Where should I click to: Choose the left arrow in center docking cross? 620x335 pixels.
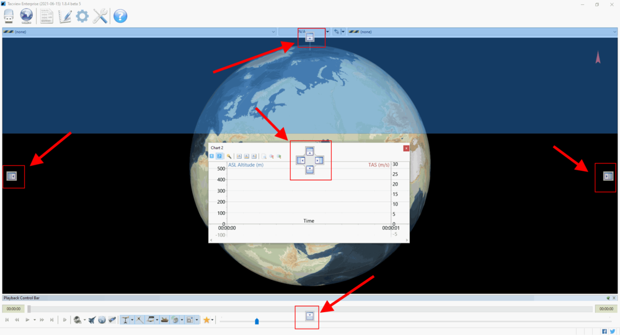[301, 160]
